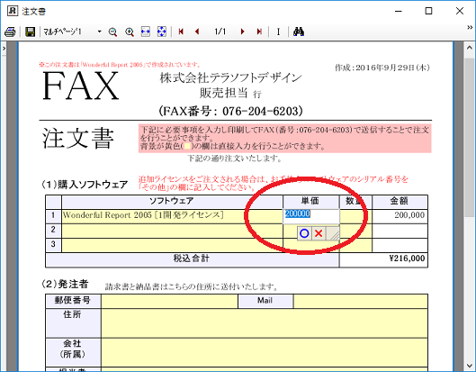476x372 pixels.
Task: Cancel entry with the red X button
Action: tap(319, 233)
